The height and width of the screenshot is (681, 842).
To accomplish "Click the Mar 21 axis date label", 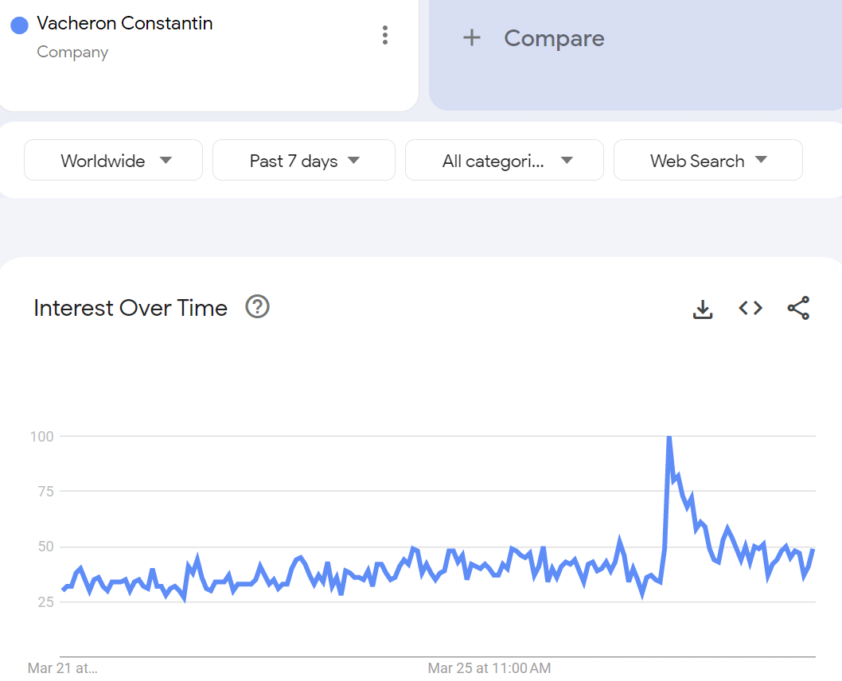I will click(62, 667).
